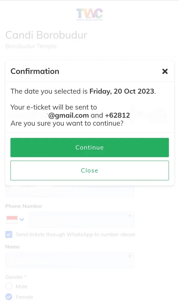The width and height of the screenshot is (179, 308).
Task: Click the Candi Borobudur page heading
Action: click(46, 35)
